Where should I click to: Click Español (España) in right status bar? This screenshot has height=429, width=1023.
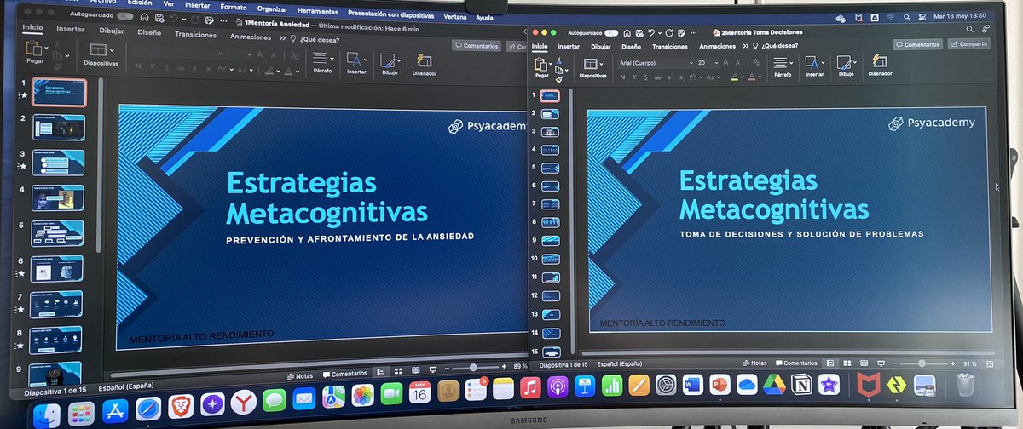coord(620,363)
